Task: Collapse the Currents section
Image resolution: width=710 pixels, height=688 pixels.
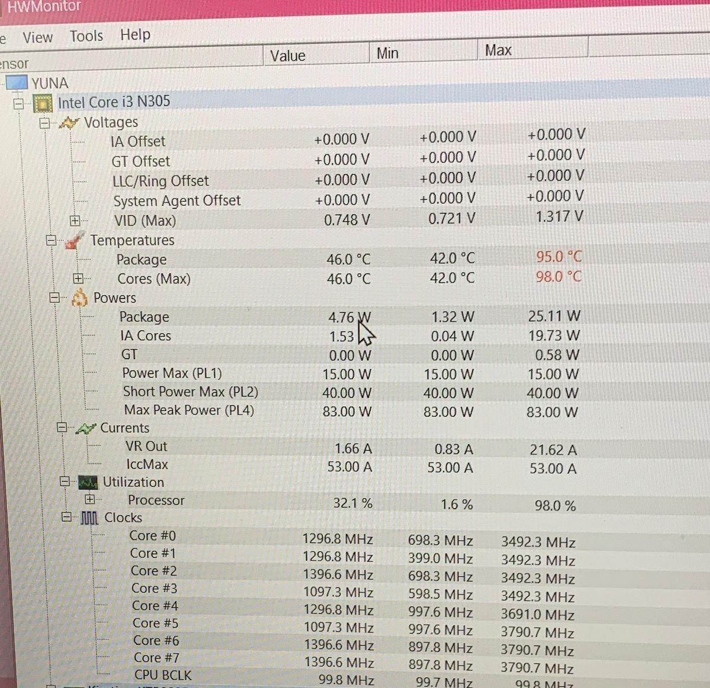Action: click(x=62, y=427)
